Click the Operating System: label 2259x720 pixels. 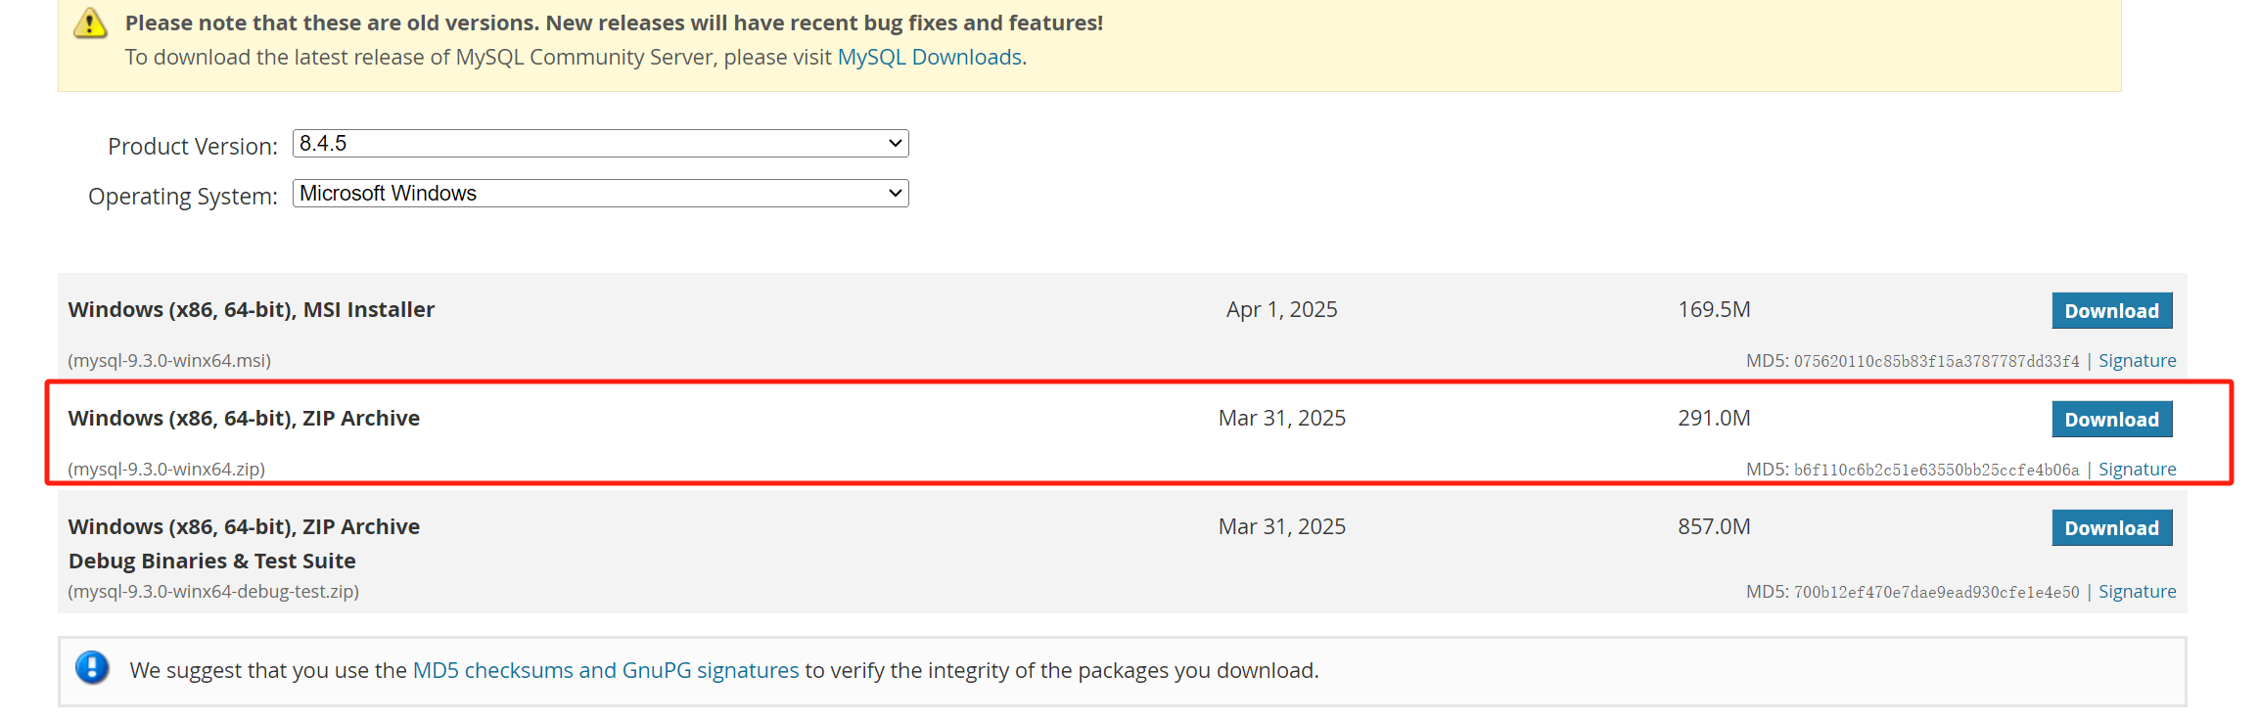183,196
